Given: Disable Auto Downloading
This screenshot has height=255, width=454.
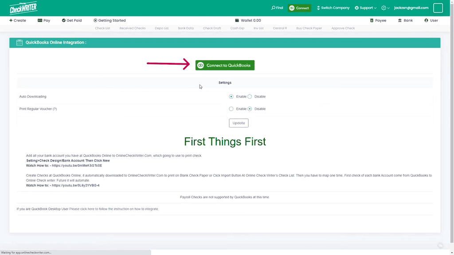Looking at the screenshot, I should pyautogui.click(x=250, y=97).
